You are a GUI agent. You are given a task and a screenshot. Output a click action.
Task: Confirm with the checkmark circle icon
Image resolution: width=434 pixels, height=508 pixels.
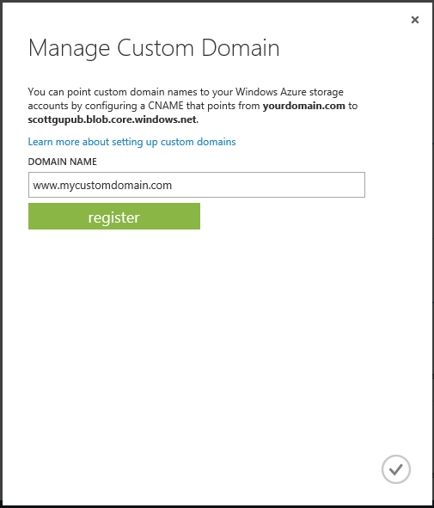coord(396,469)
